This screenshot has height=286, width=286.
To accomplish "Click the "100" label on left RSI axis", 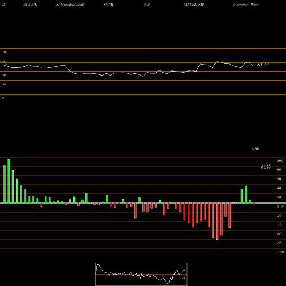I will [x=5, y=52].
